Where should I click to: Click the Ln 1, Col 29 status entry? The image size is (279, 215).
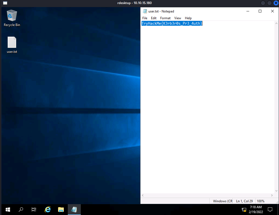click(244, 201)
